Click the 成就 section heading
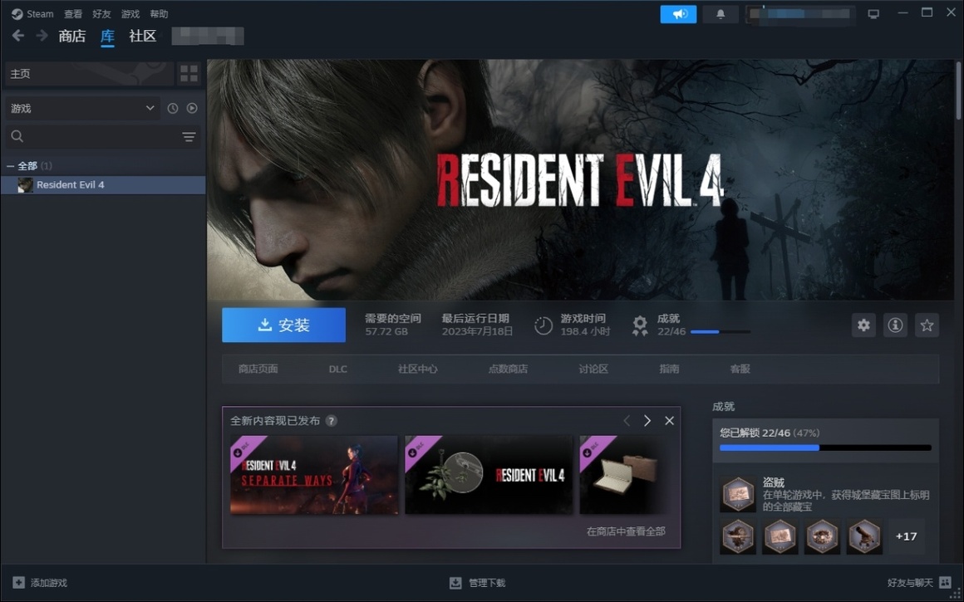Image resolution: width=964 pixels, height=602 pixels. (724, 407)
